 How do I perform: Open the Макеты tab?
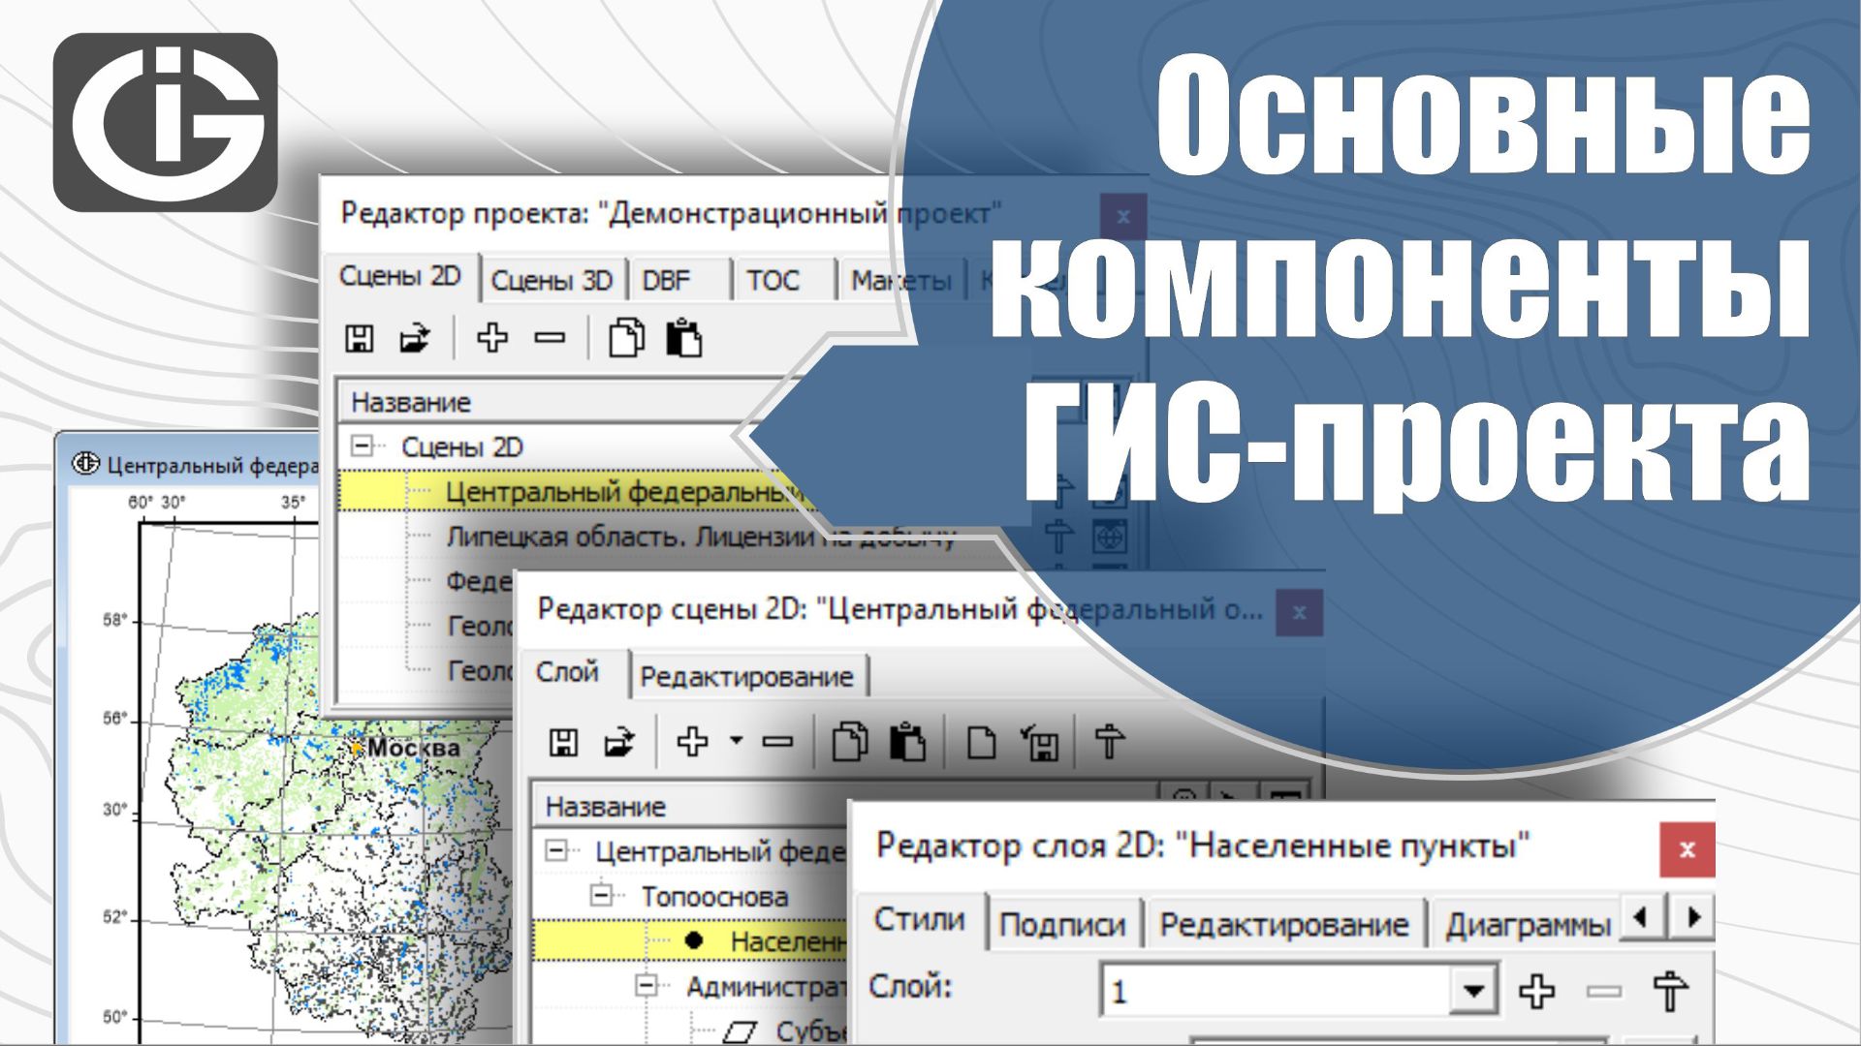click(901, 281)
